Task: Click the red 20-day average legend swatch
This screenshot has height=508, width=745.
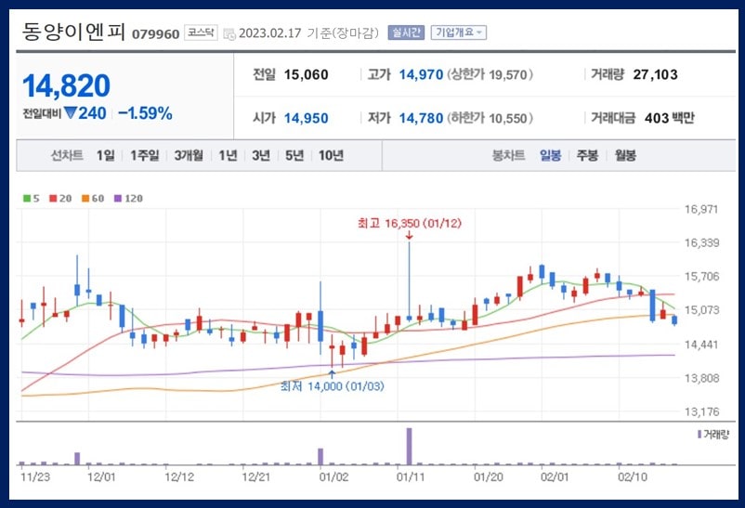Action: 53,198
